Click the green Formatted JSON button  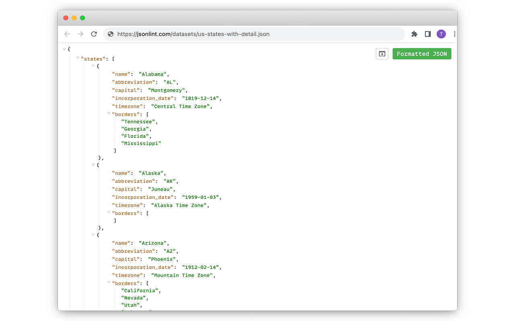click(422, 53)
